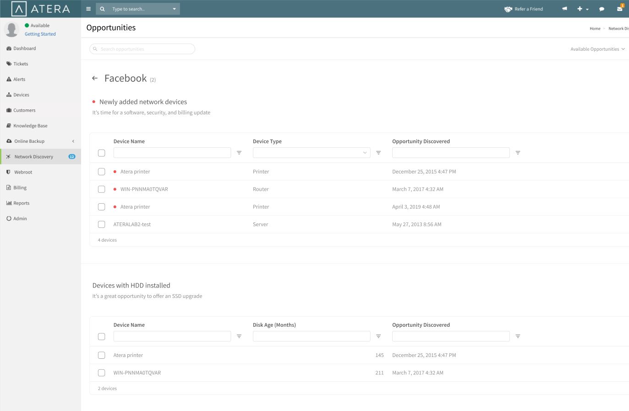
Task: Click the Disk Age (Months) column header
Action: click(x=274, y=325)
